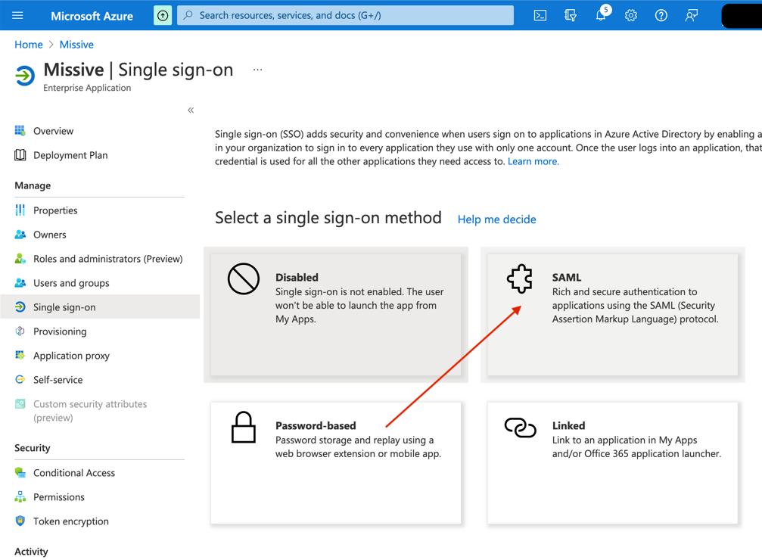Viewport: 762px width, 560px height.
Task: Select the SAML sign-on method card
Action: point(612,314)
